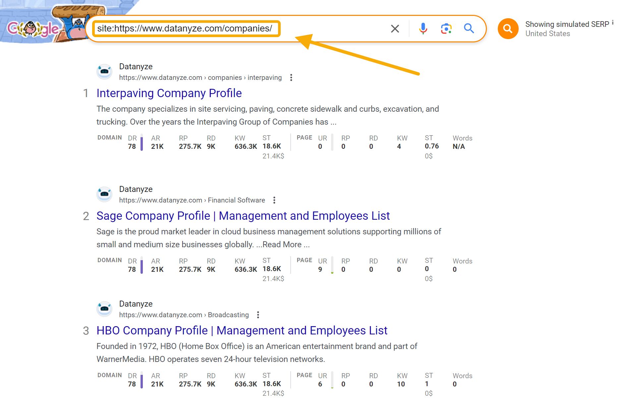
Task: Clear the search query using the X icon
Action: point(394,28)
